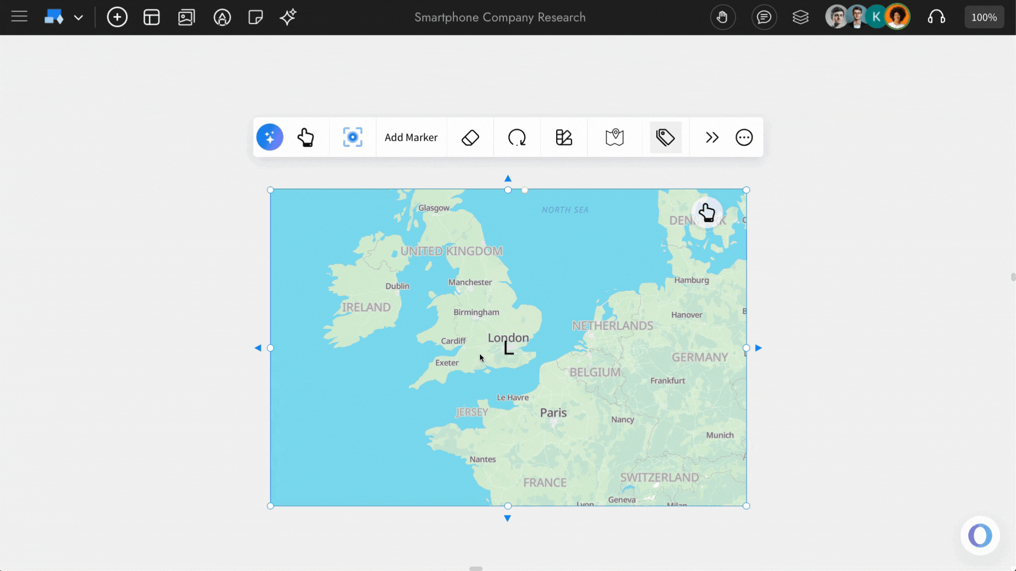
Task: Click the add content plus icon
Action: point(117,17)
